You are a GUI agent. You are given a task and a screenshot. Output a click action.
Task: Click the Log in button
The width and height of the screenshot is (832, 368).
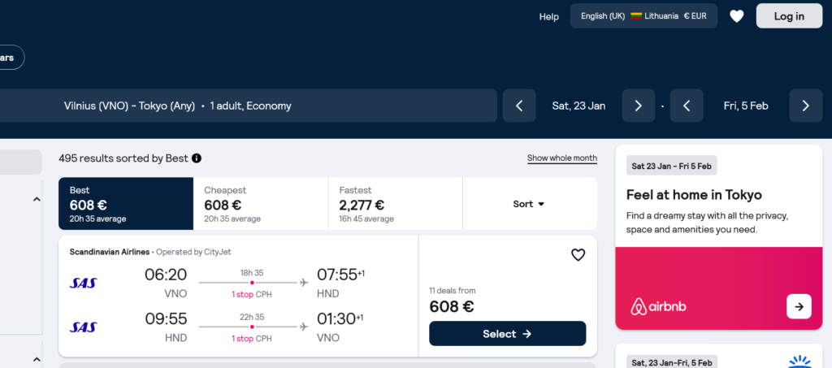(x=789, y=16)
